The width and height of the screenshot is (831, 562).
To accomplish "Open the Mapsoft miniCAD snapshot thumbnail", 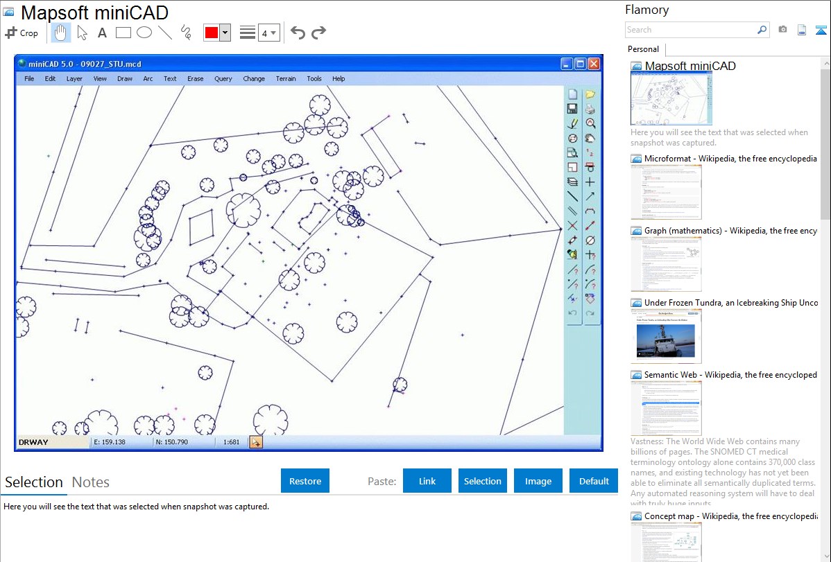I will click(671, 98).
